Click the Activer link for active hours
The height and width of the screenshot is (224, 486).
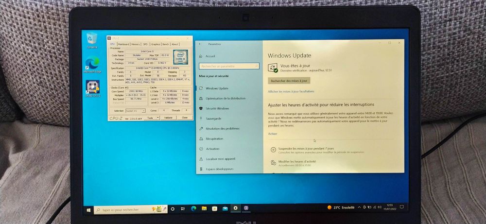coord(273,134)
